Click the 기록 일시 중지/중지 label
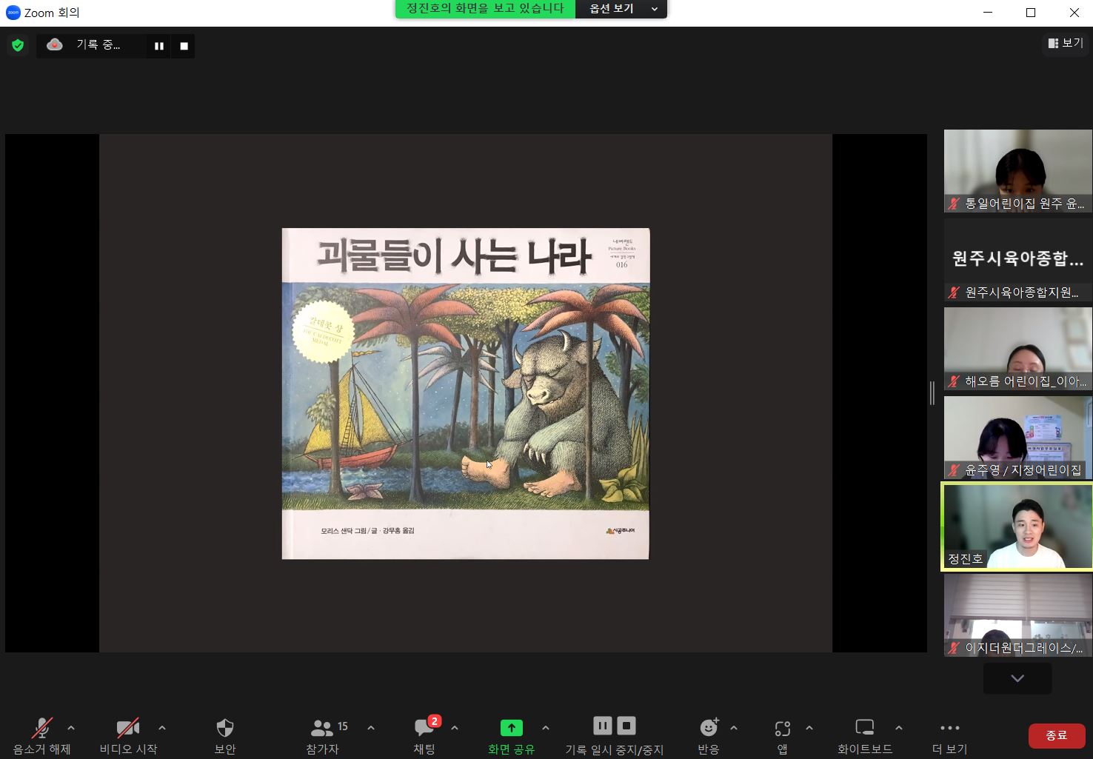The height and width of the screenshot is (759, 1093). click(x=615, y=749)
